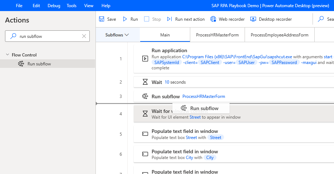Click hourglass icon of Wait for window content
The height and width of the screenshot is (174, 334).
point(145,114)
